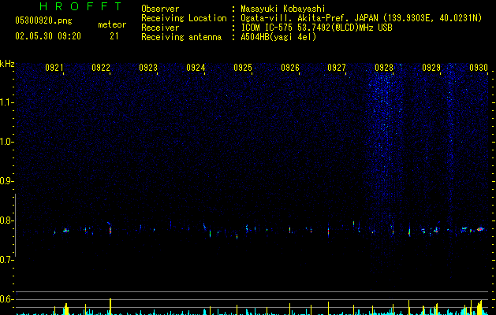Click the tallest yellow bar near 0922
Image resolution: width=496 pixels, height=315 pixels.
click(110, 306)
